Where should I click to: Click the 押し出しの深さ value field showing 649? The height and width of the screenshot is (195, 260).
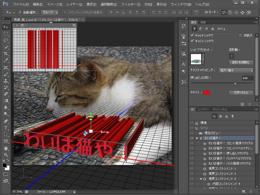pos(248,78)
